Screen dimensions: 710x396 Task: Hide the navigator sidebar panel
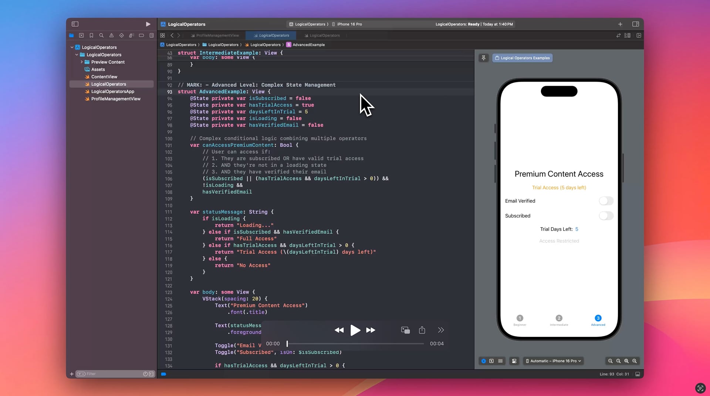[x=75, y=24]
